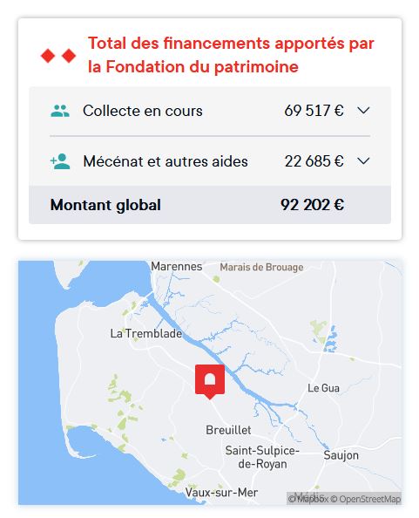The width and height of the screenshot is (419, 518).
Task: Expand Mécénat et autres aides chevron
Action: [363, 161]
